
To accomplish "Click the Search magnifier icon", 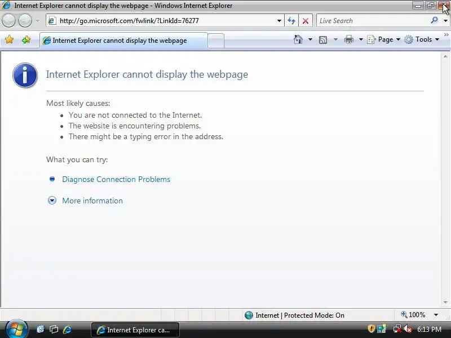I will (434, 20).
